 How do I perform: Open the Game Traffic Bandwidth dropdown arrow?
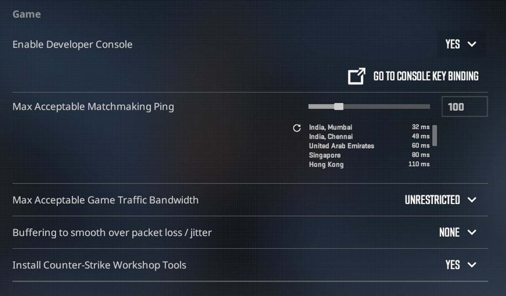click(472, 200)
